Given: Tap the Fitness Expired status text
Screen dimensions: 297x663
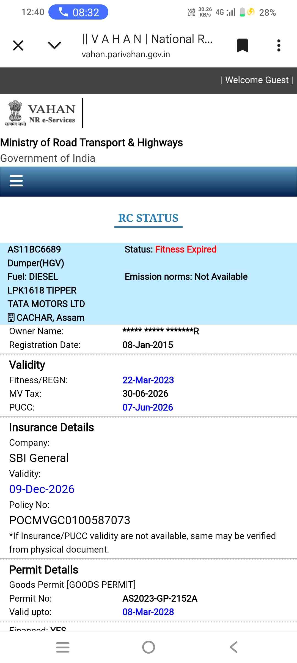Looking at the screenshot, I should [x=186, y=249].
